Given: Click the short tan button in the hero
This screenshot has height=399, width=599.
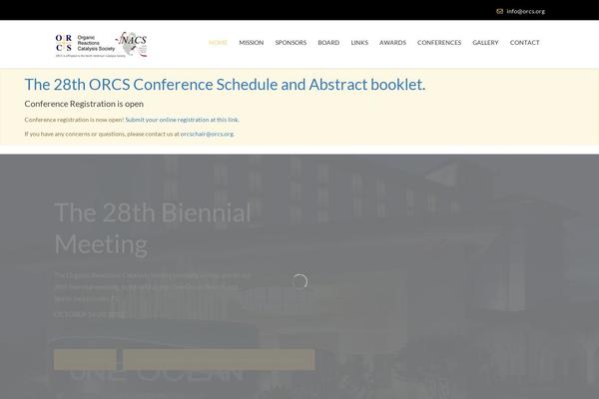Looking at the screenshot, I should 85,359.
